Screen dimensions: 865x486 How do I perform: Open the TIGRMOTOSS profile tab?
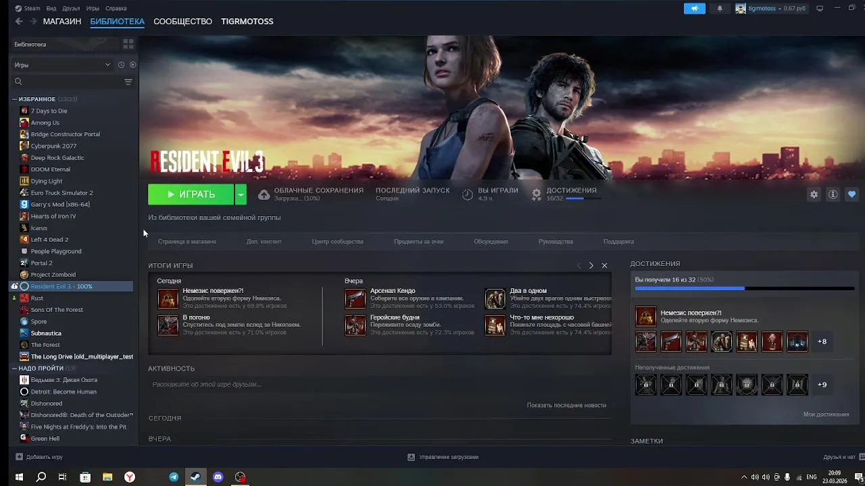(247, 22)
